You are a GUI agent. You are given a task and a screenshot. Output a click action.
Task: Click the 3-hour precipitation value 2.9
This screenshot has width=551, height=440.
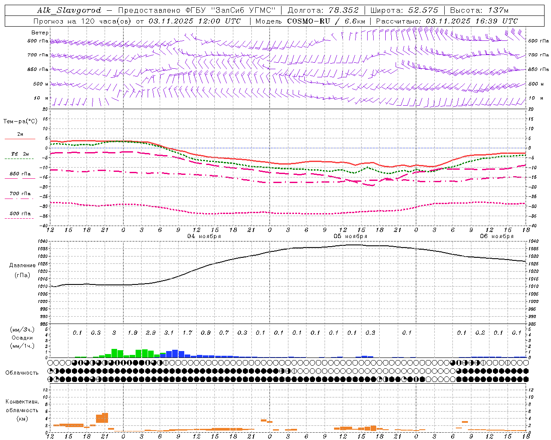coord(151,333)
